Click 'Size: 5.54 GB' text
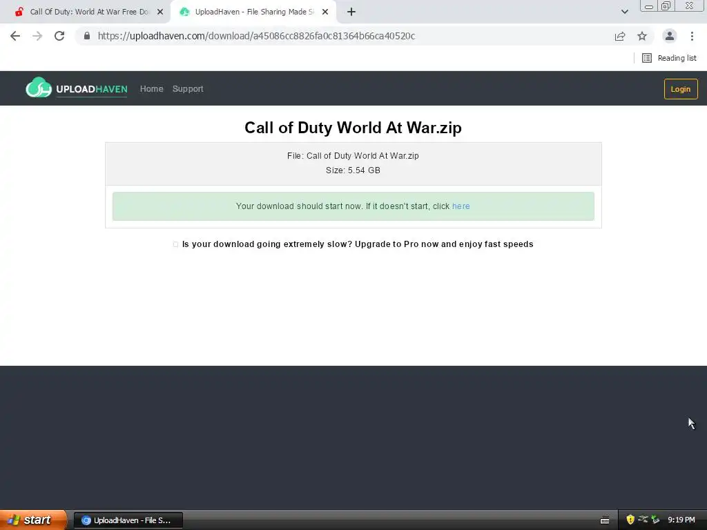 [353, 170]
